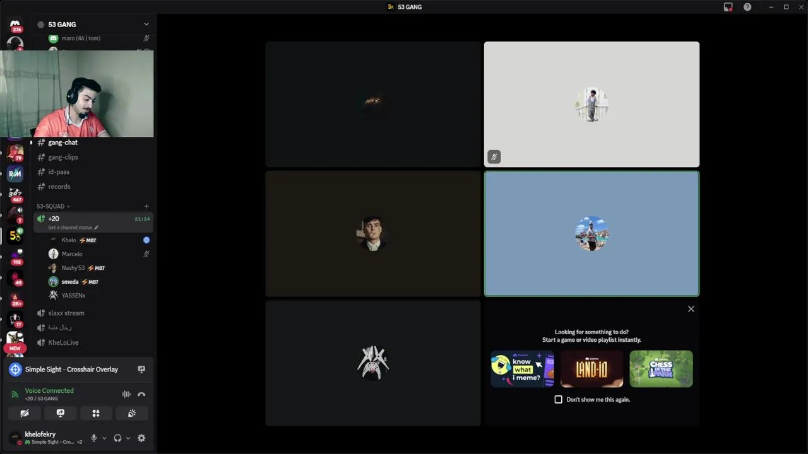This screenshot has height=454, width=808.
Task: Select user Marcelo in voice list
Action: tap(99, 254)
